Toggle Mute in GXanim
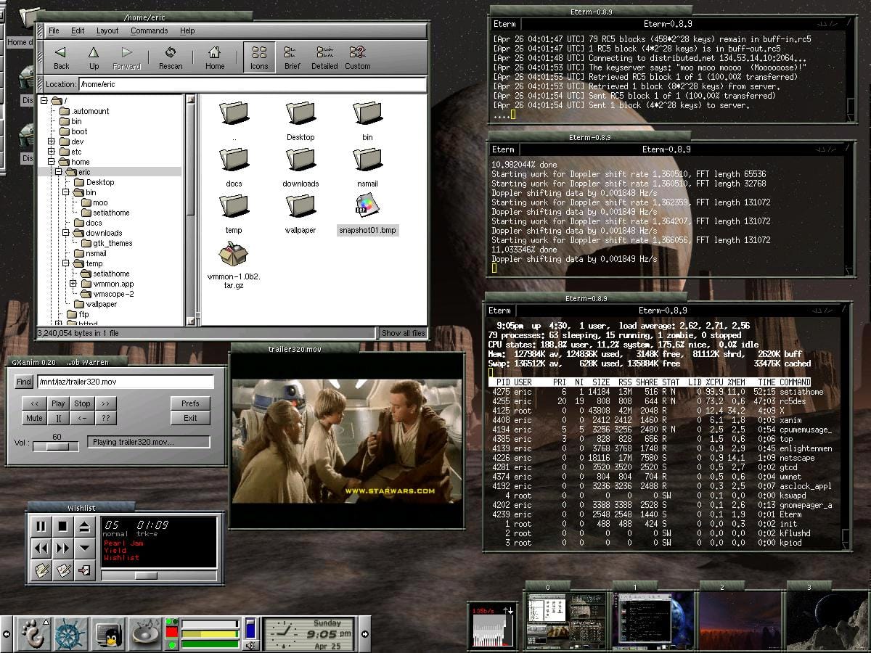Viewport: 871px width, 653px height. [34, 418]
